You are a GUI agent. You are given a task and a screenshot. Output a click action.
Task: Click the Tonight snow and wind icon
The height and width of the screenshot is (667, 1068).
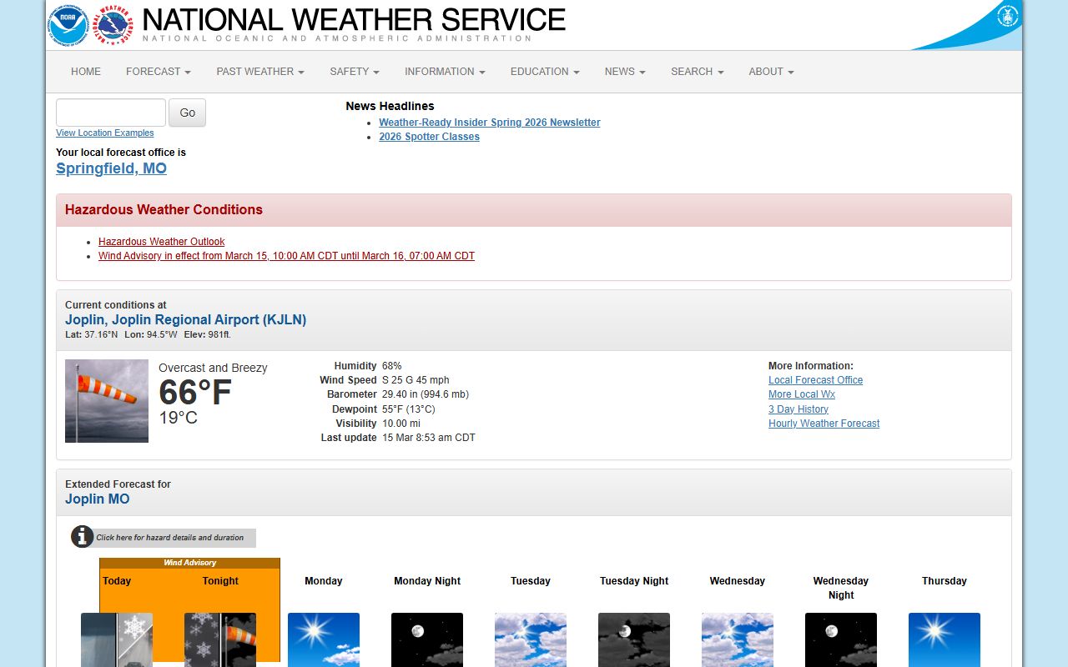coord(220,639)
